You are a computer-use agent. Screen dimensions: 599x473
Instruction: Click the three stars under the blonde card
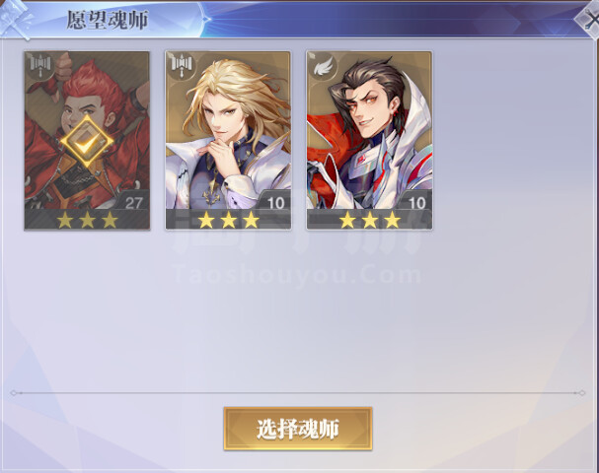click(x=228, y=220)
